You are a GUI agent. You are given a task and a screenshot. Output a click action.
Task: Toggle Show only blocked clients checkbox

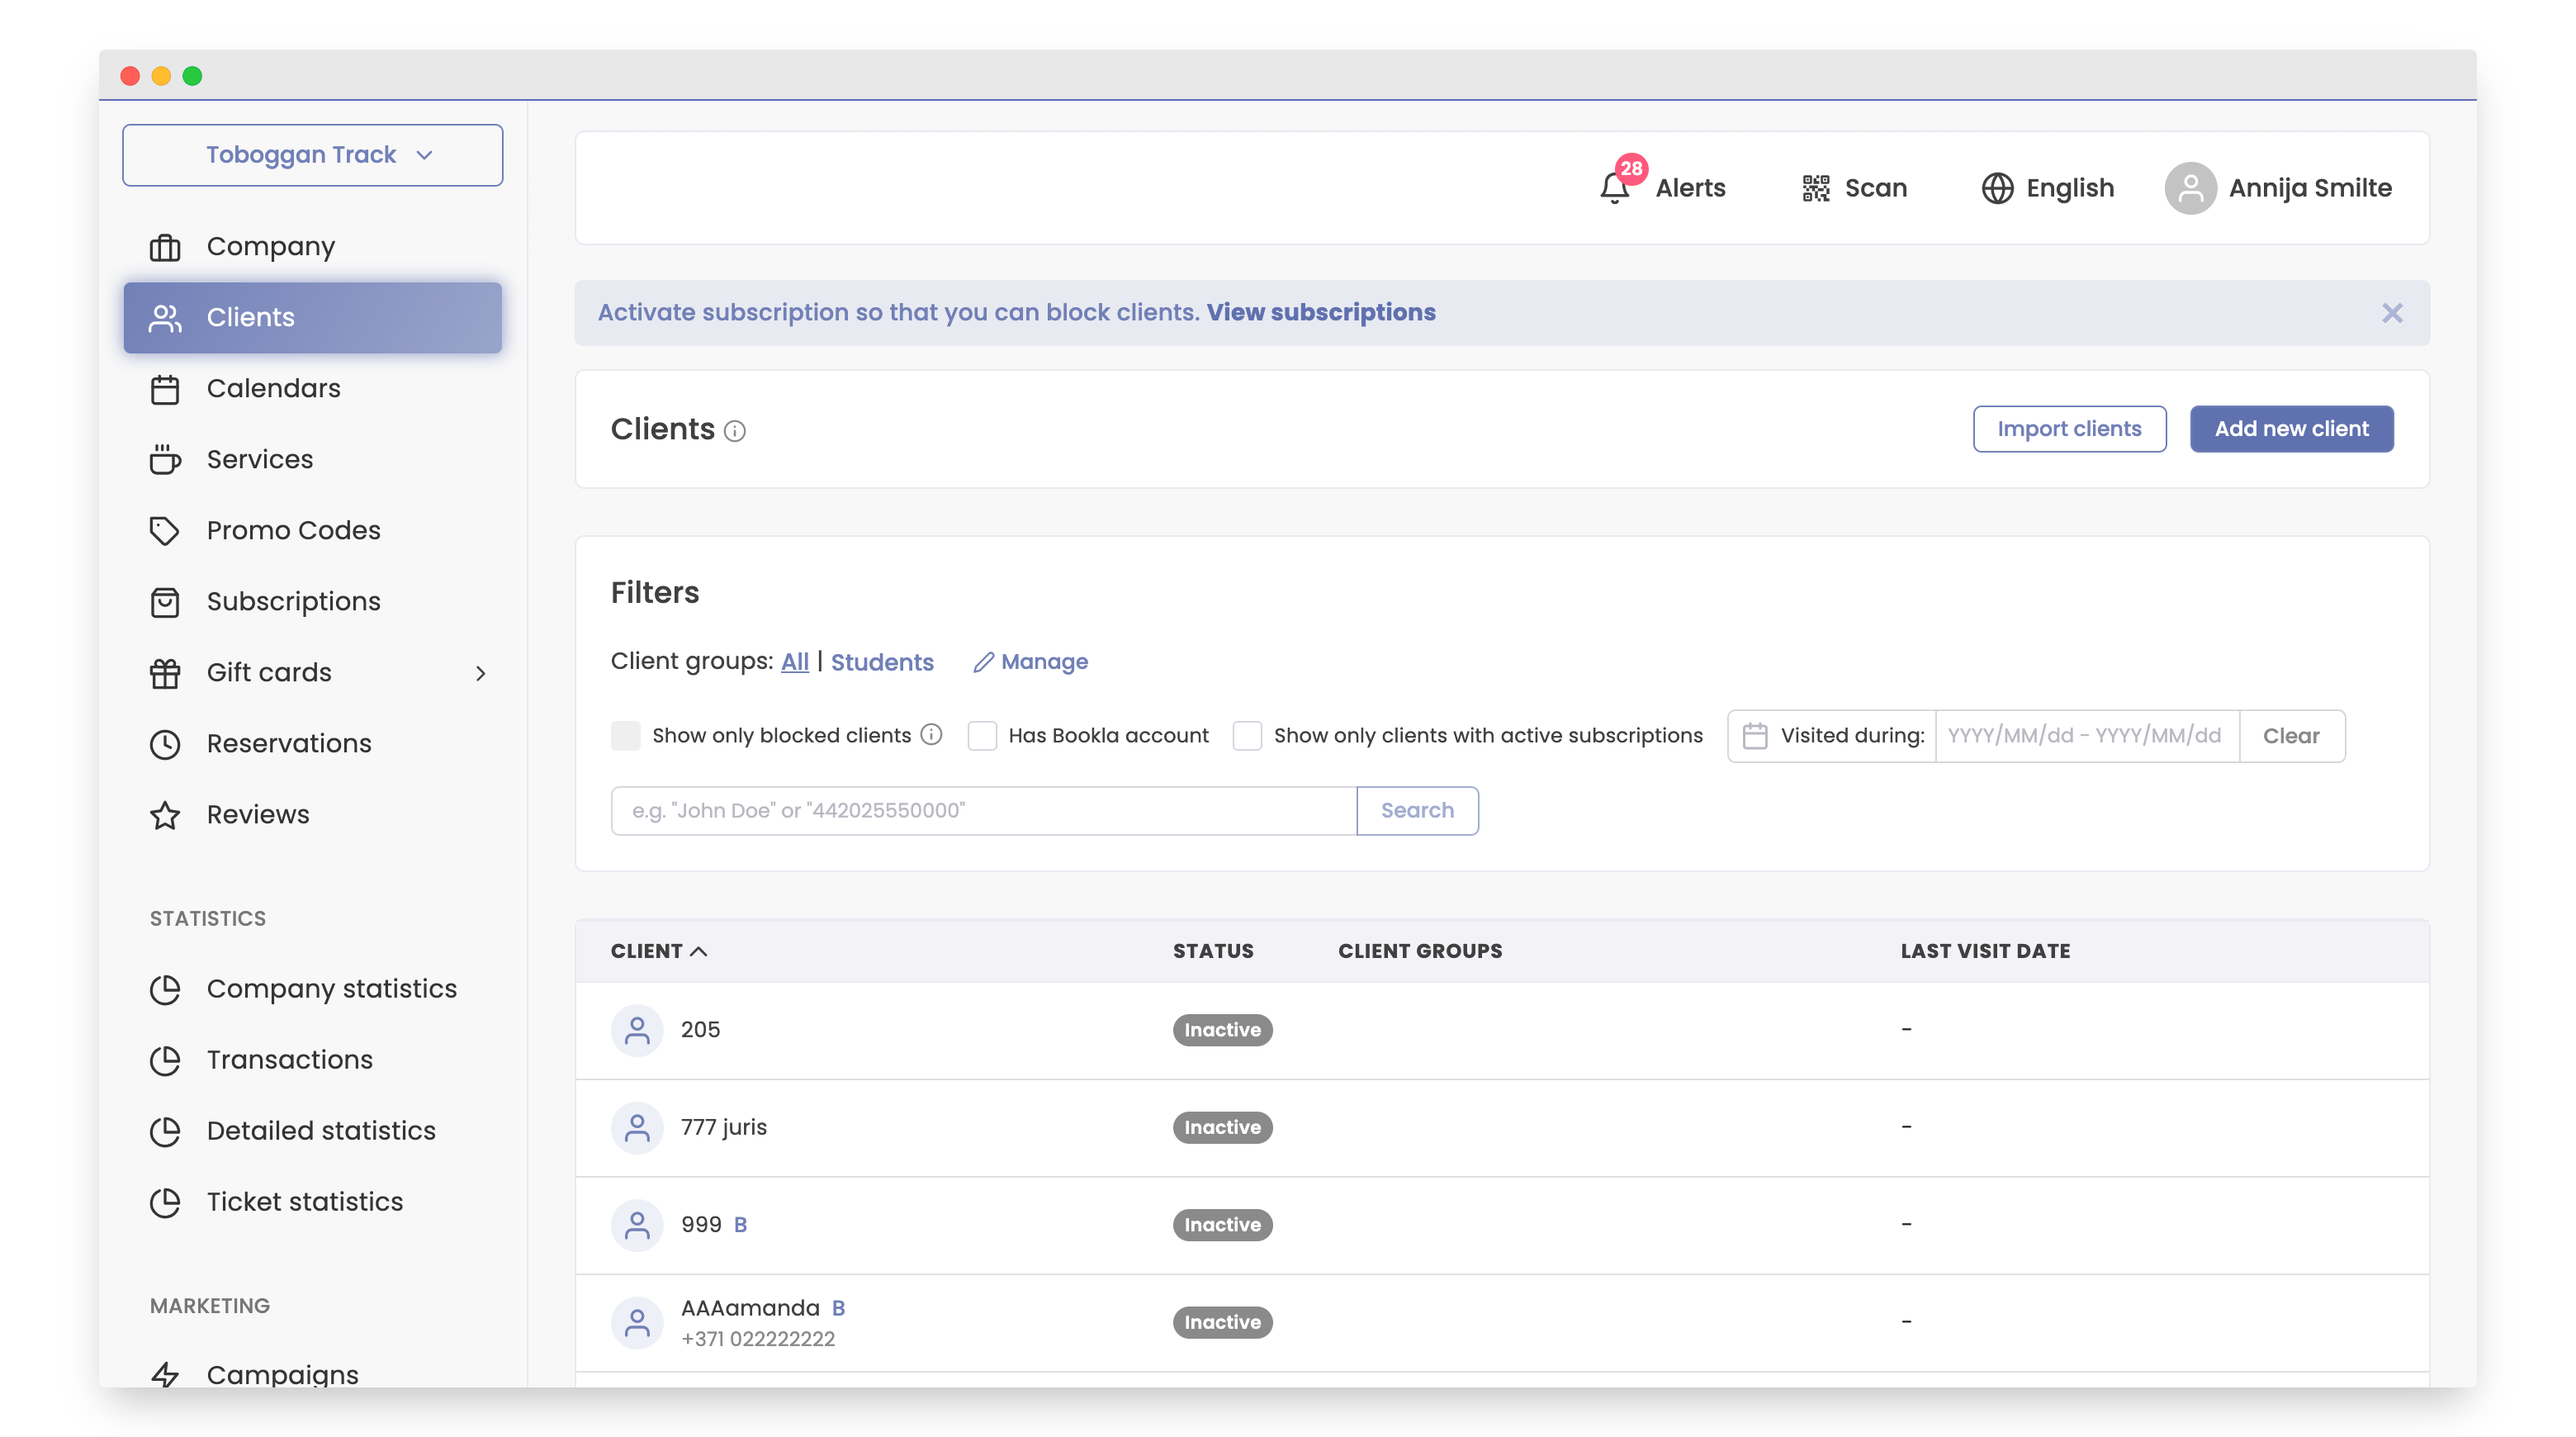point(626,736)
